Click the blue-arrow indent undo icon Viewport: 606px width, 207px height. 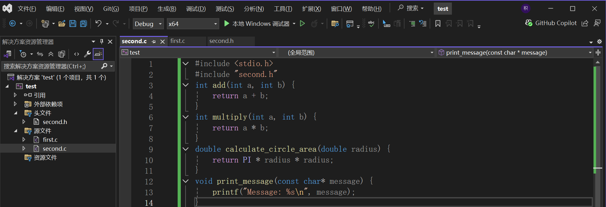point(423,24)
